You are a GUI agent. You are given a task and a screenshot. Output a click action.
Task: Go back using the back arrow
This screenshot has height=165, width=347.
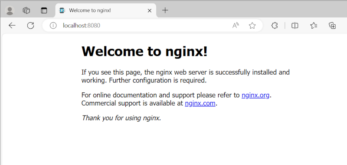(12, 26)
